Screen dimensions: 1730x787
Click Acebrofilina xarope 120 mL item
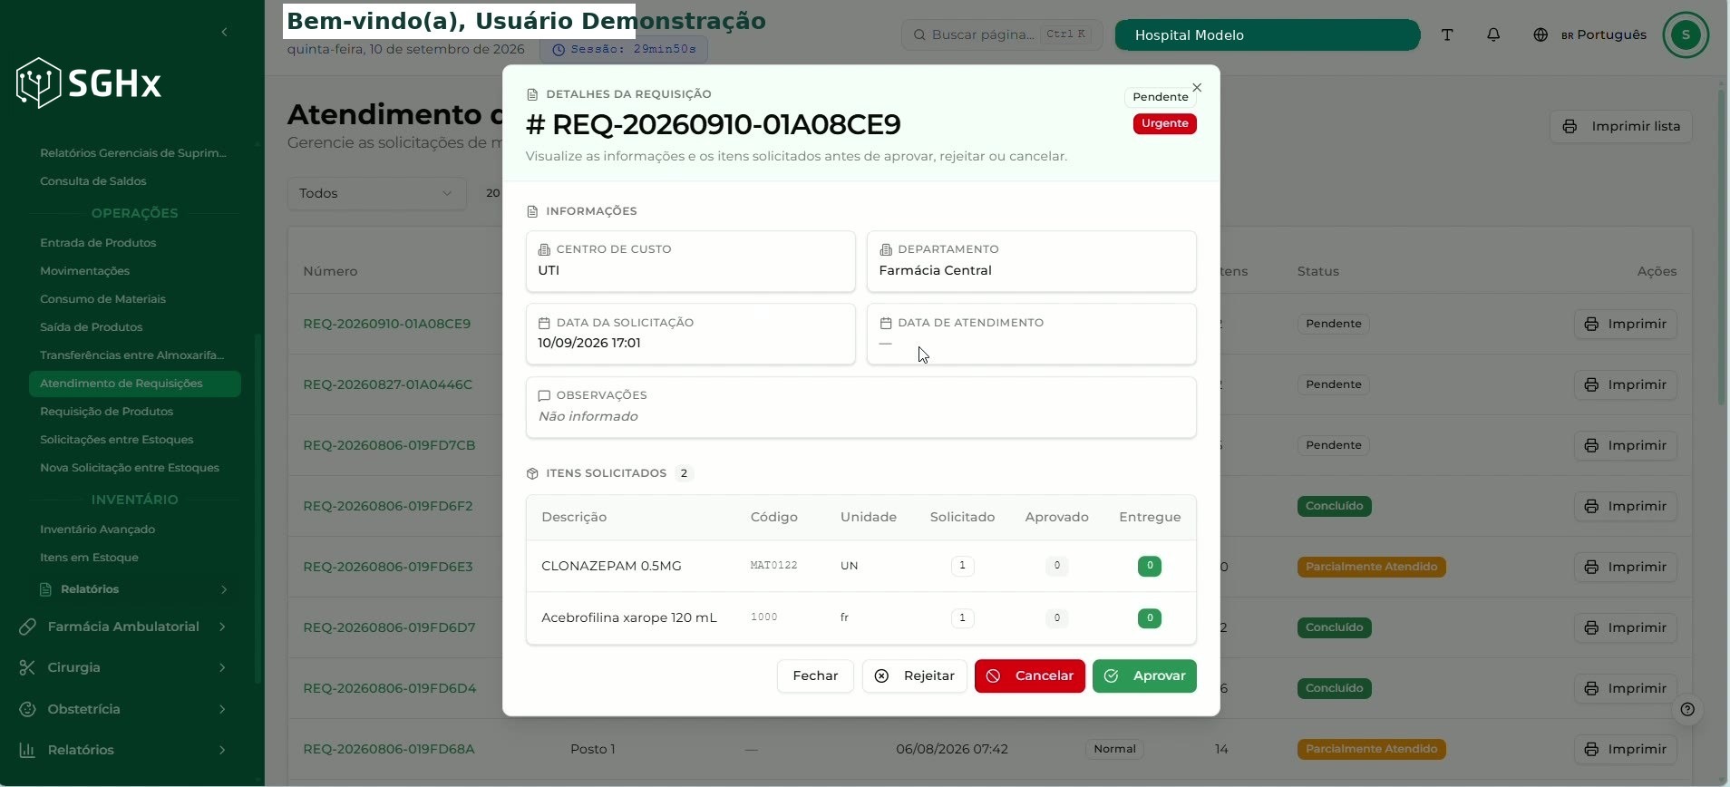628,617
